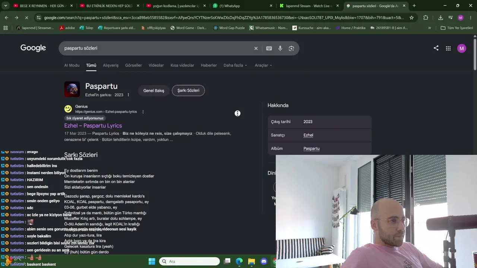Open the on-screen keyboard input tool
477x268 pixels.
coord(269,48)
